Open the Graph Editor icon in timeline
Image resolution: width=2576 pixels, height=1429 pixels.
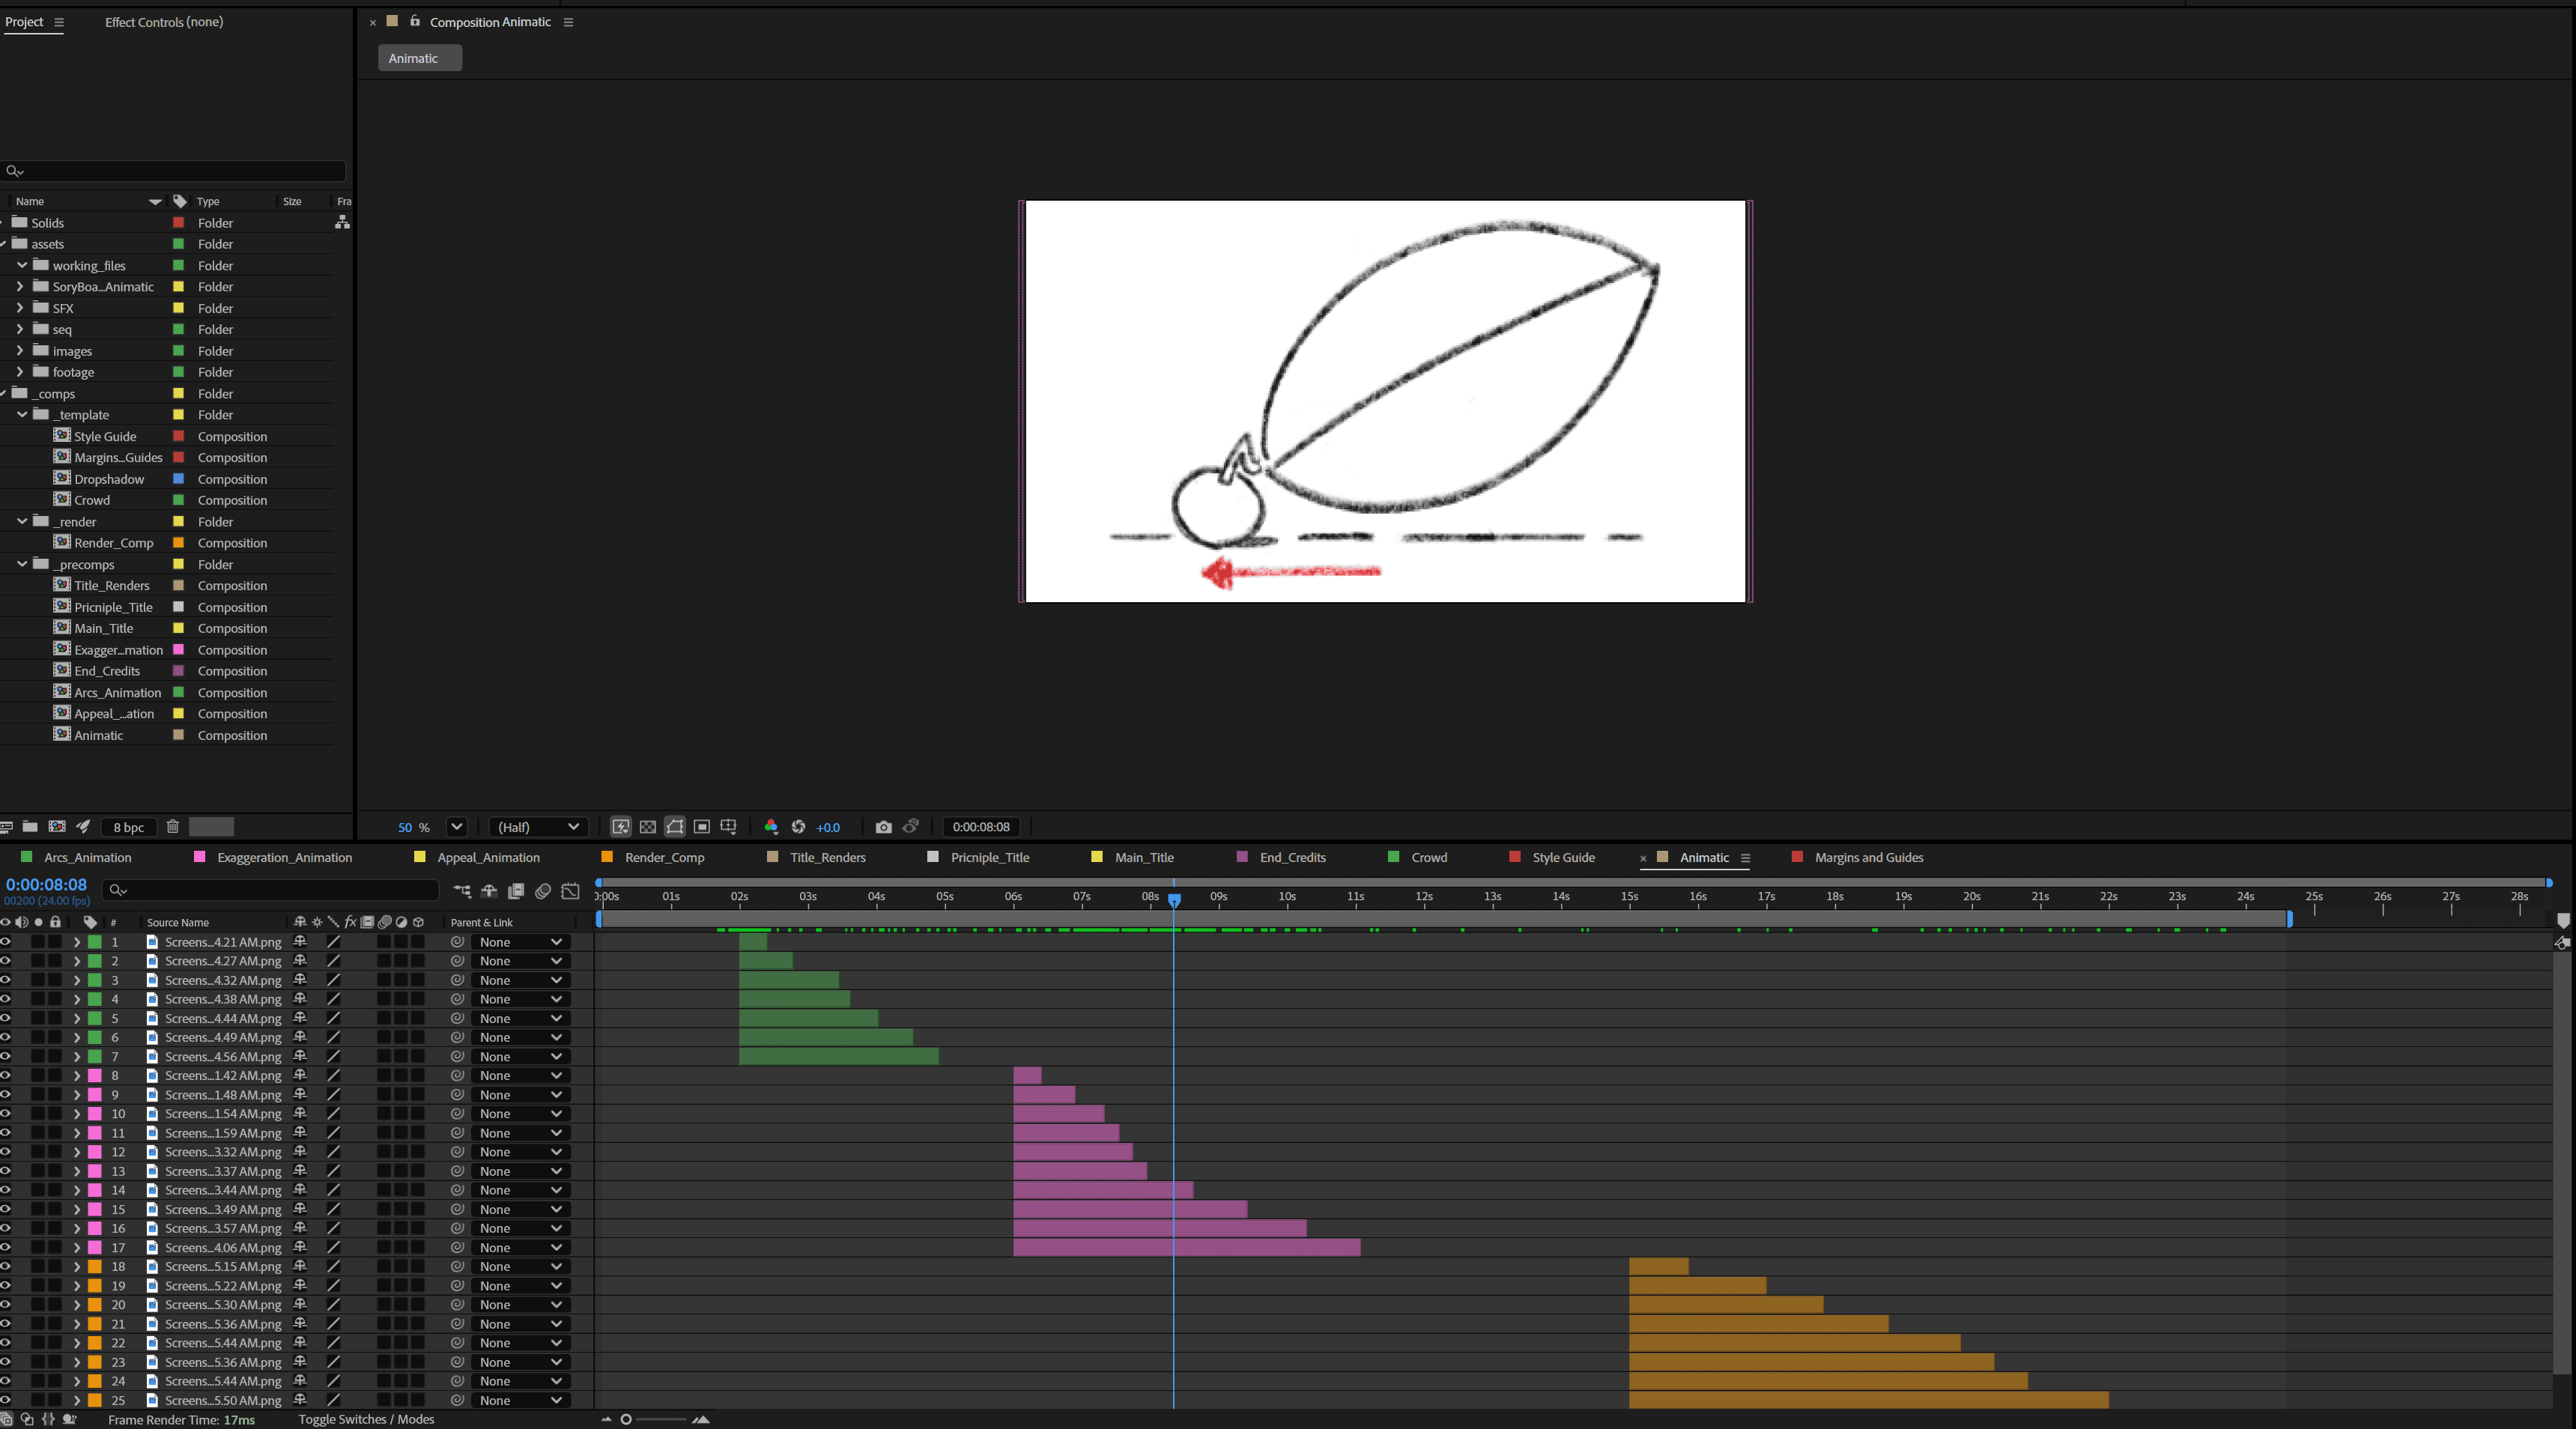click(x=570, y=890)
